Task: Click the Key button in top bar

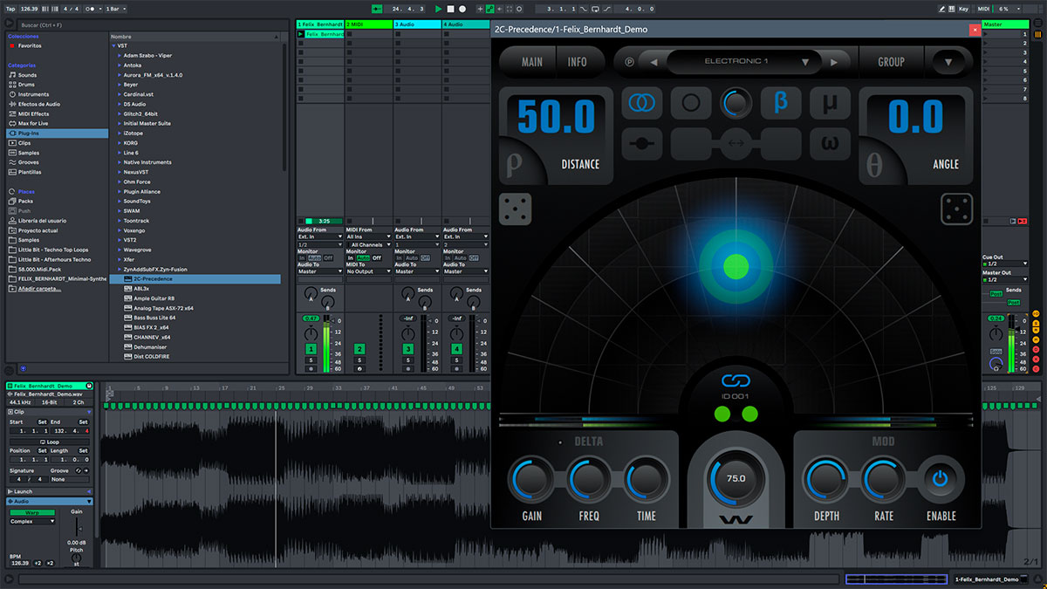Action: pos(964,9)
